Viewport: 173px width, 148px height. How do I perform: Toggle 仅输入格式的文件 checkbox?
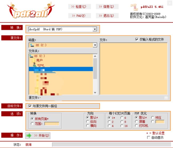click(x=137, y=39)
